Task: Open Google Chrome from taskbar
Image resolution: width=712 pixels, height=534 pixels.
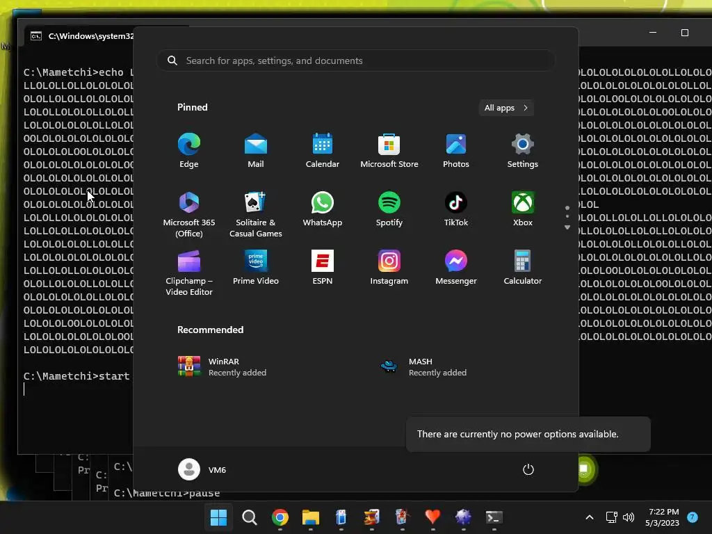Action: point(280,517)
